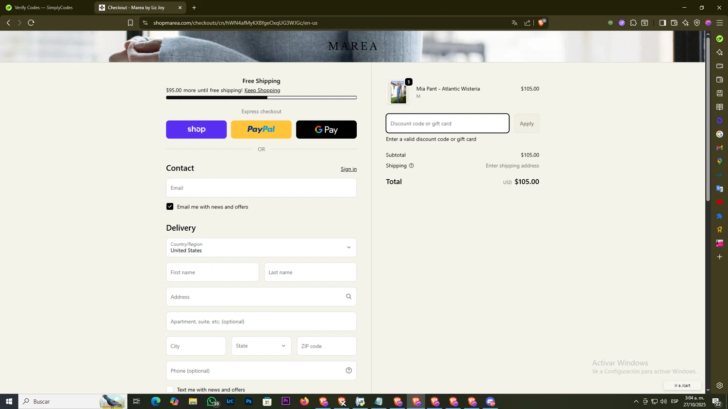
Task: Focus the Discount code field
Action: (447, 124)
